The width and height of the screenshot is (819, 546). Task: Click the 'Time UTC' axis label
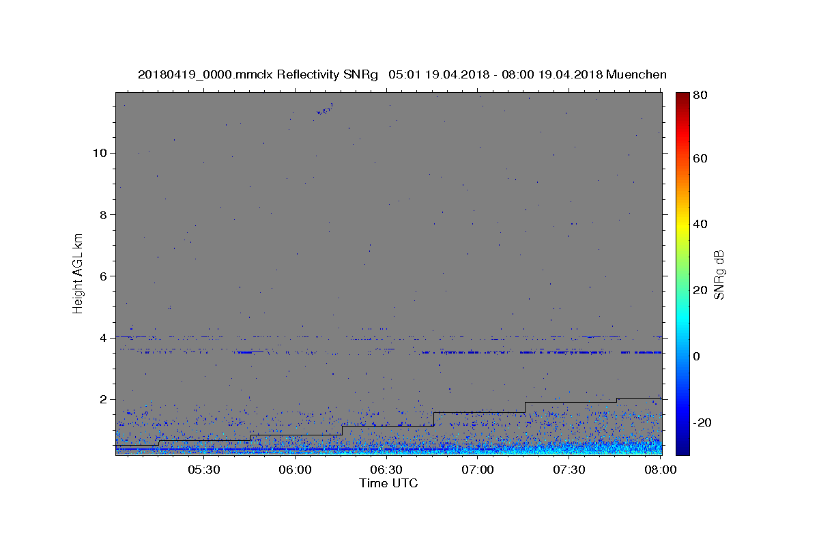pos(388,483)
